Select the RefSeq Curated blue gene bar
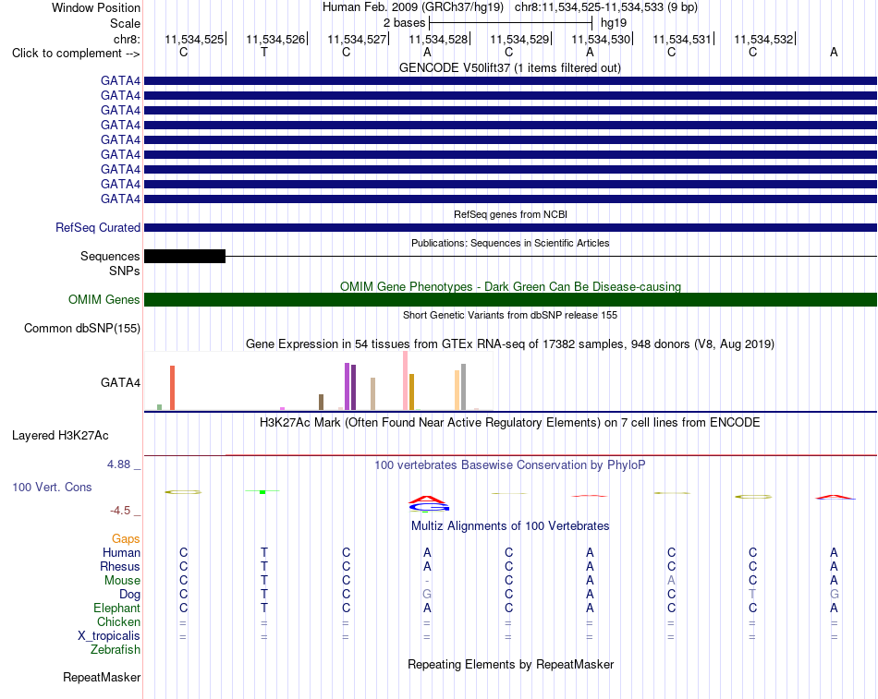Screen dimensions: 878x699 point(510,228)
